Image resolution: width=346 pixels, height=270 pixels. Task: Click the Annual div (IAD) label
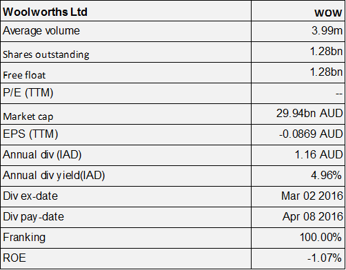coord(42,155)
